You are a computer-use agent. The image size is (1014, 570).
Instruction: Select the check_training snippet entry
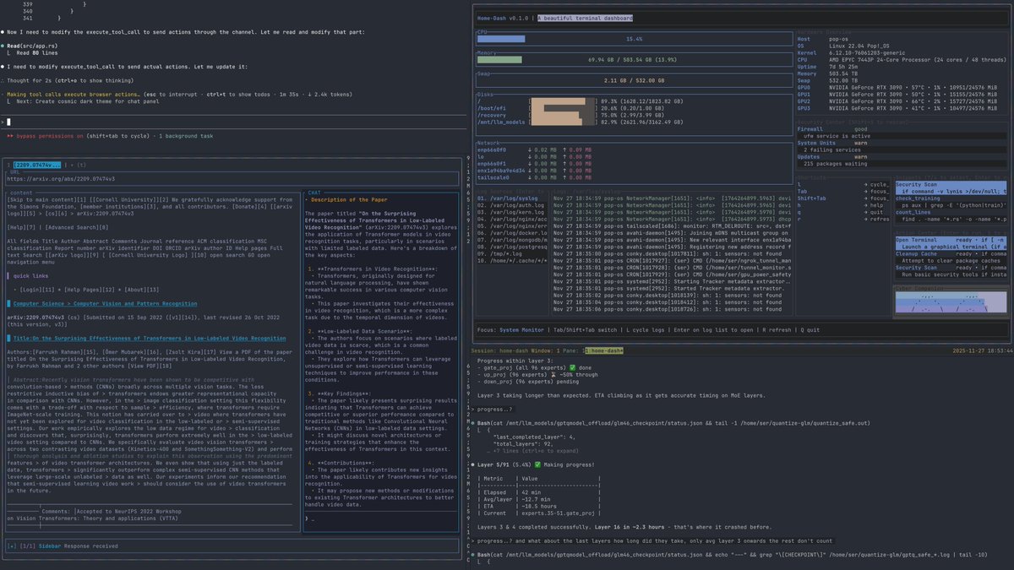tap(951, 201)
